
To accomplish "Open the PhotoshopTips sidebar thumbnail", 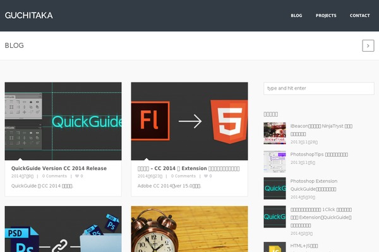I will tap(275, 161).
